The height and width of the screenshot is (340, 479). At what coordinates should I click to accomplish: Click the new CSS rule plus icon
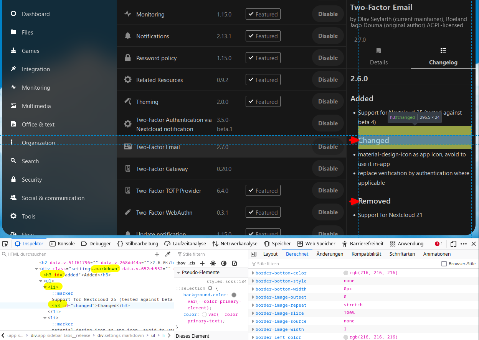pos(202,263)
